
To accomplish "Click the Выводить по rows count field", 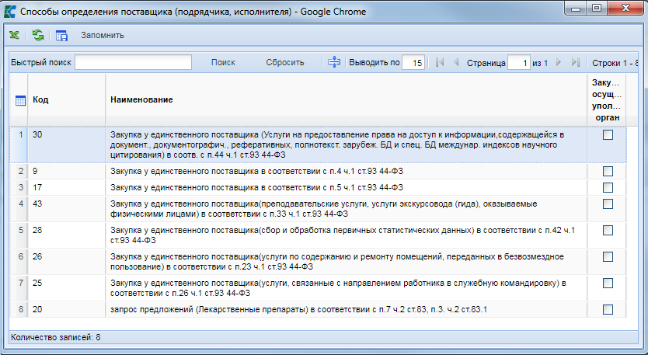I will tap(413, 62).
